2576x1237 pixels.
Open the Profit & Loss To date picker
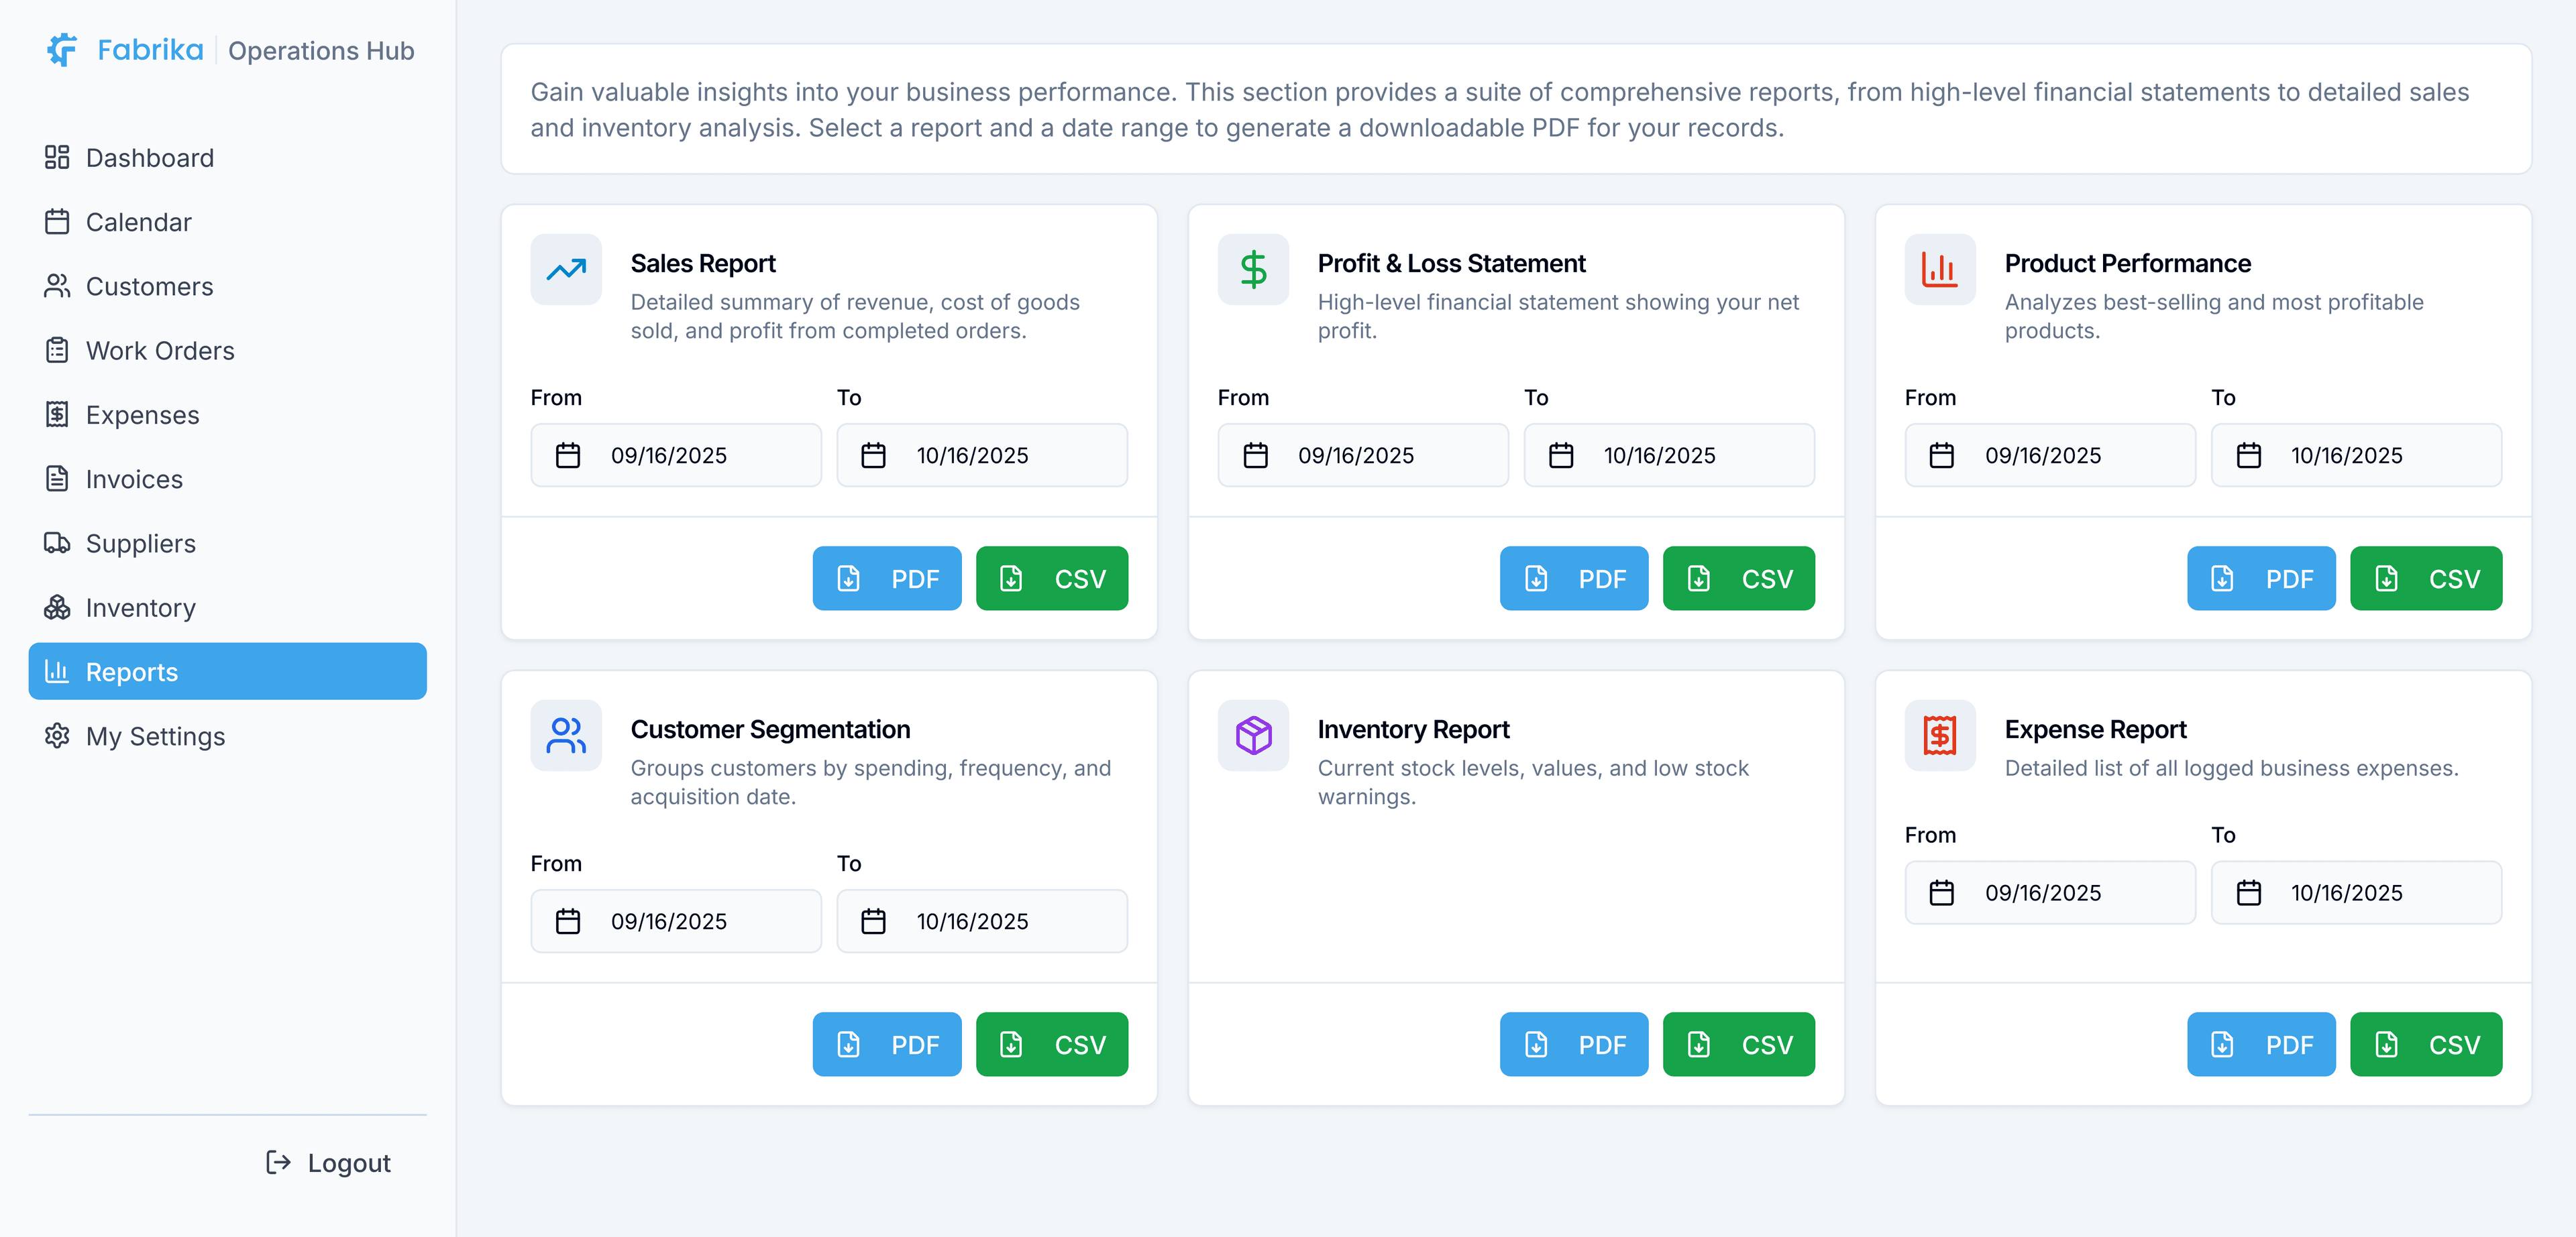point(1668,456)
